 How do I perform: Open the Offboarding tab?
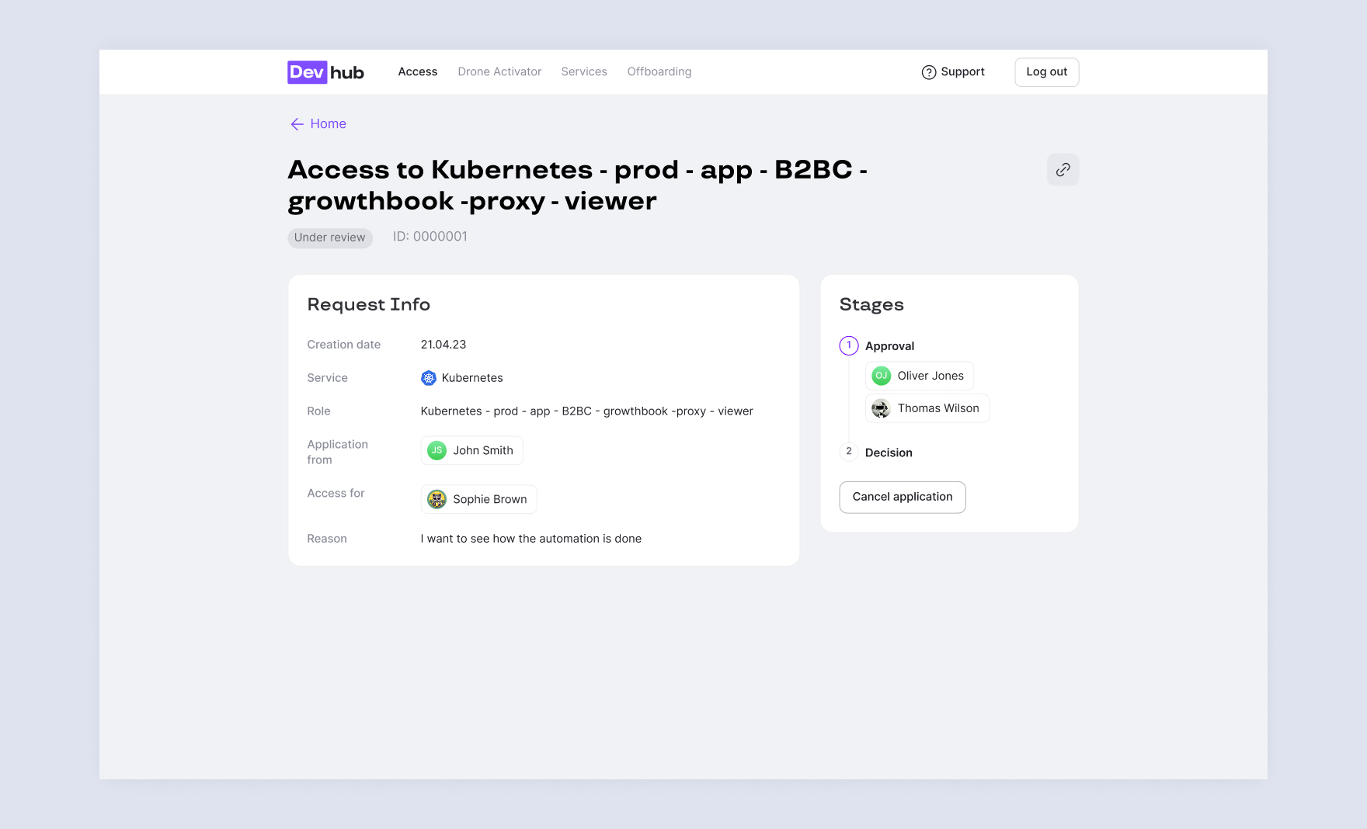pos(659,71)
